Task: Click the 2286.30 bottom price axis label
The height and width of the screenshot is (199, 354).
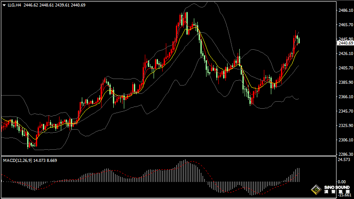Action: click(x=345, y=154)
